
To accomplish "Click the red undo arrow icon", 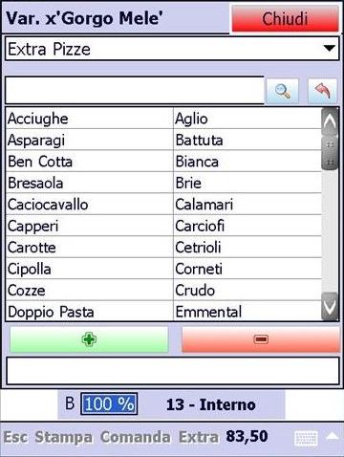I will pyautogui.click(x=322, y=91).
